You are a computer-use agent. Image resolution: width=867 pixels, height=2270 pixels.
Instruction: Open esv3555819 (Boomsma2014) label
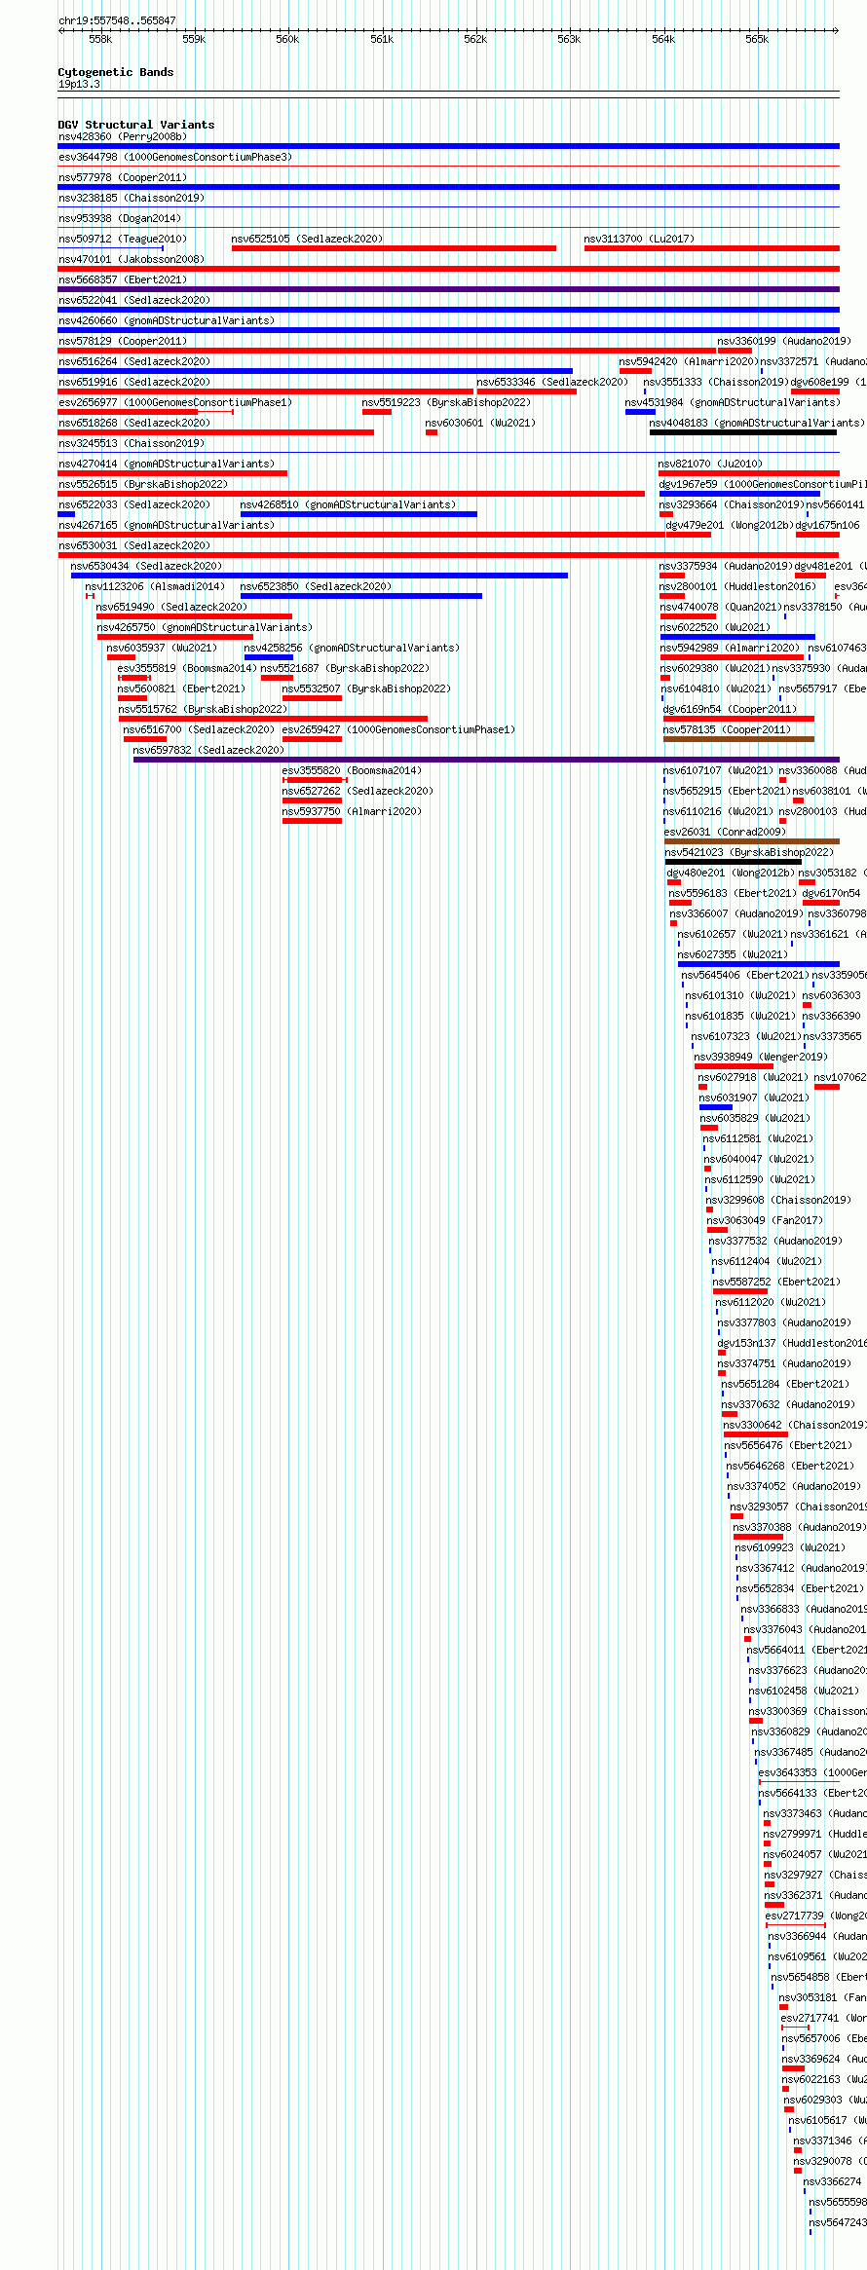(x=187, y=669)
